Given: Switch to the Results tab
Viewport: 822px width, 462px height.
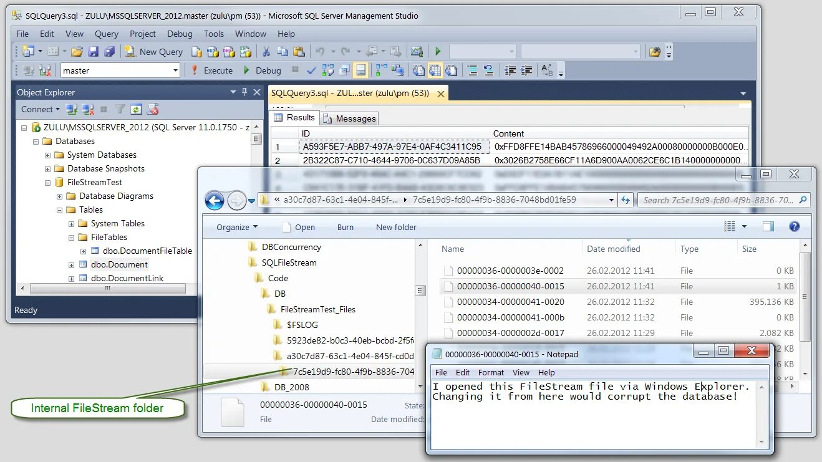Looking at the screenshot, I should coord(295,117).
